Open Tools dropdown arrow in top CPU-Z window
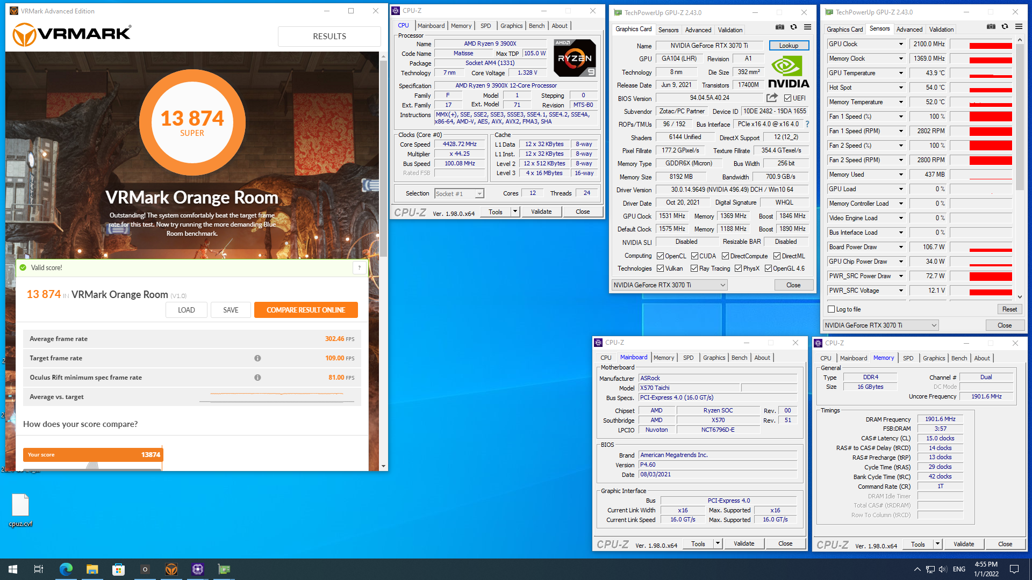This screenshot has width=1032, height=580. tap(515, 212)
